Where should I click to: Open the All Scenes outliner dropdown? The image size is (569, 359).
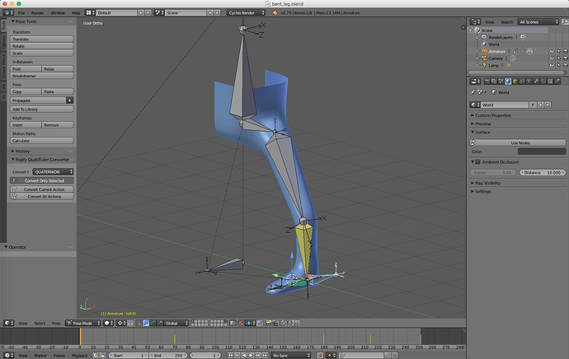[538, 21]
